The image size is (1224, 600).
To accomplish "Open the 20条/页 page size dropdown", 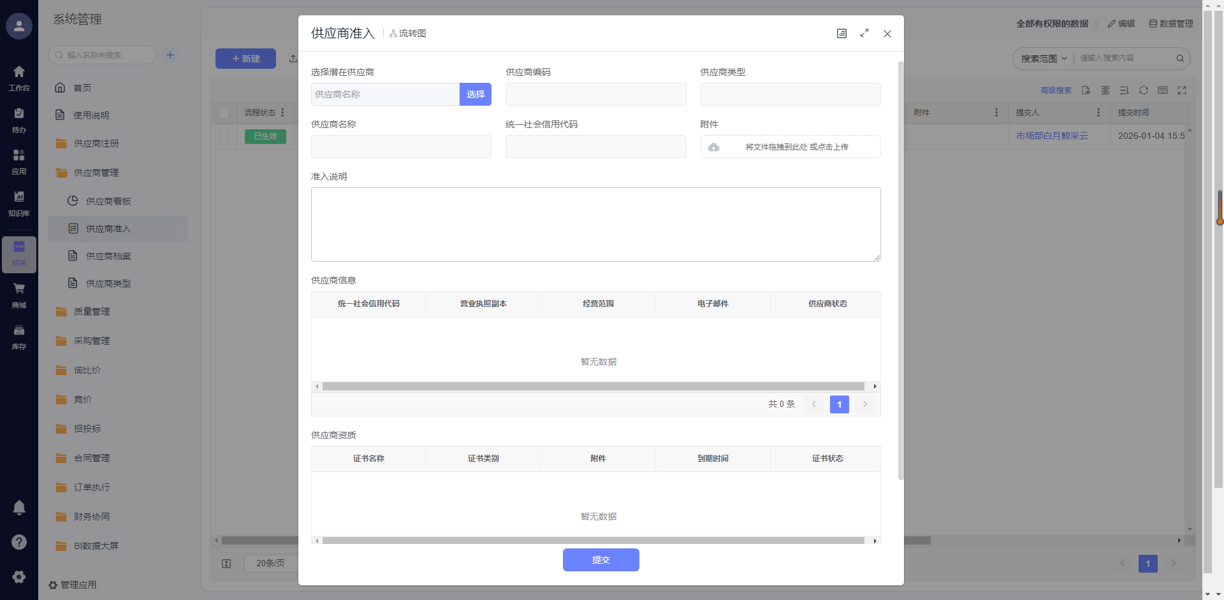I will point(270,564).
